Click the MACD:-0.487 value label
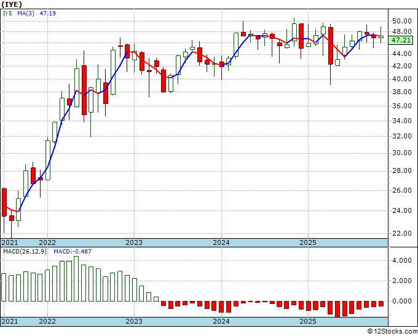 [73, 252]
